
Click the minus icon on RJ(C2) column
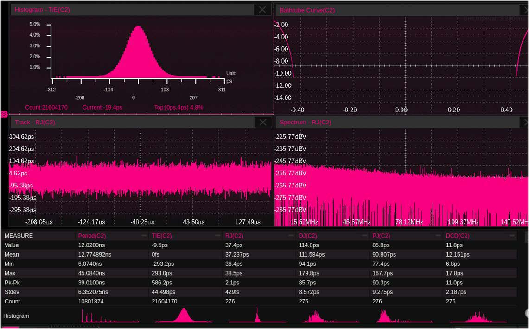(291, 236)
